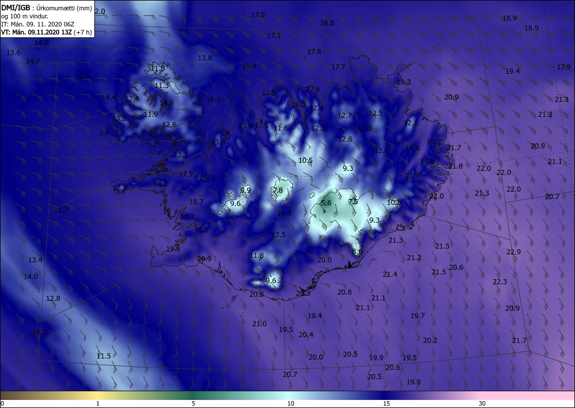Select the 20.3 value label
575x408 pixels.
[303, 293]
